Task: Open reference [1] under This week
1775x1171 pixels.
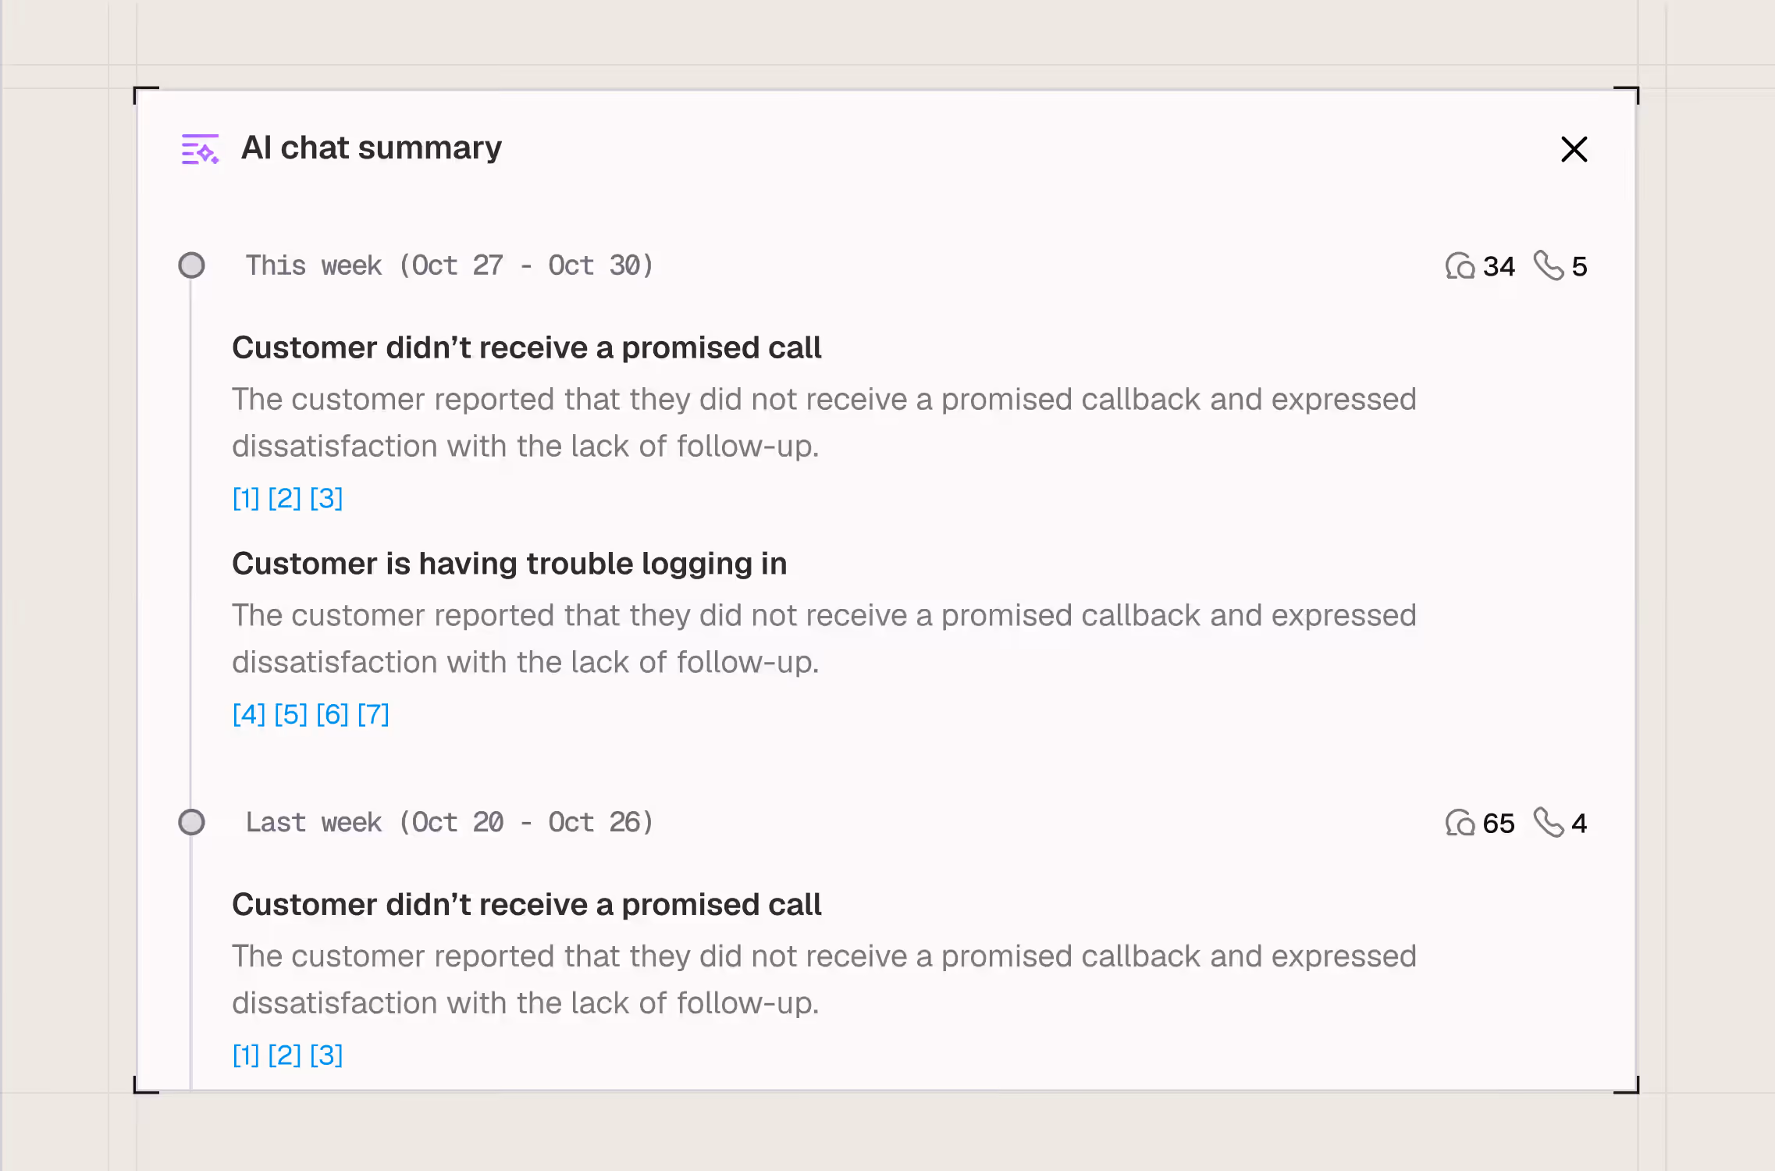Action: (246, 498)
